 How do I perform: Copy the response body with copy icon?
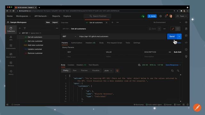click(172, 71)
